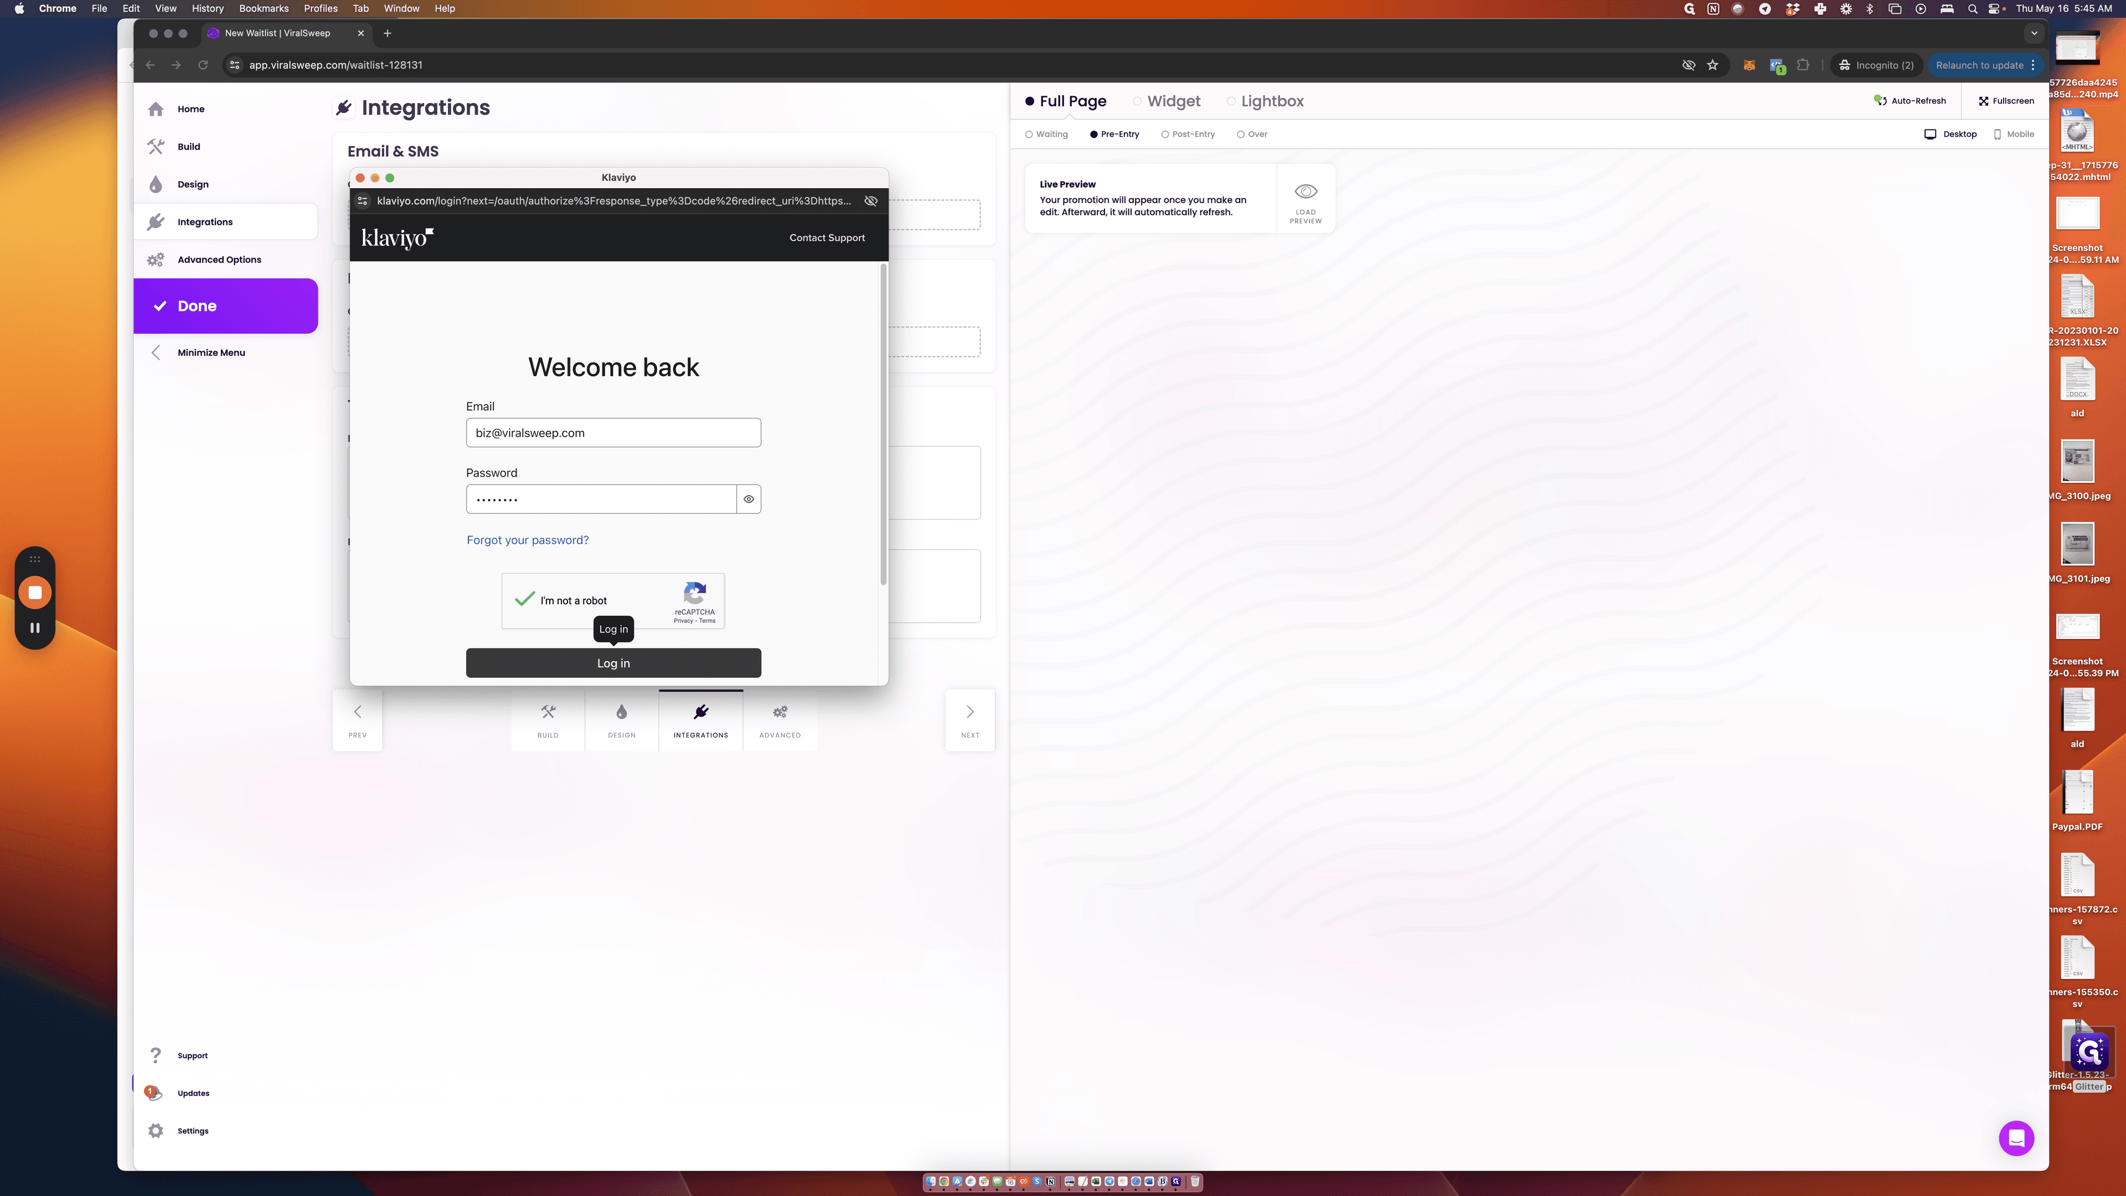
Task: Toggle the I'm not a robot checkbox
Action: click(x=525, y=599)
